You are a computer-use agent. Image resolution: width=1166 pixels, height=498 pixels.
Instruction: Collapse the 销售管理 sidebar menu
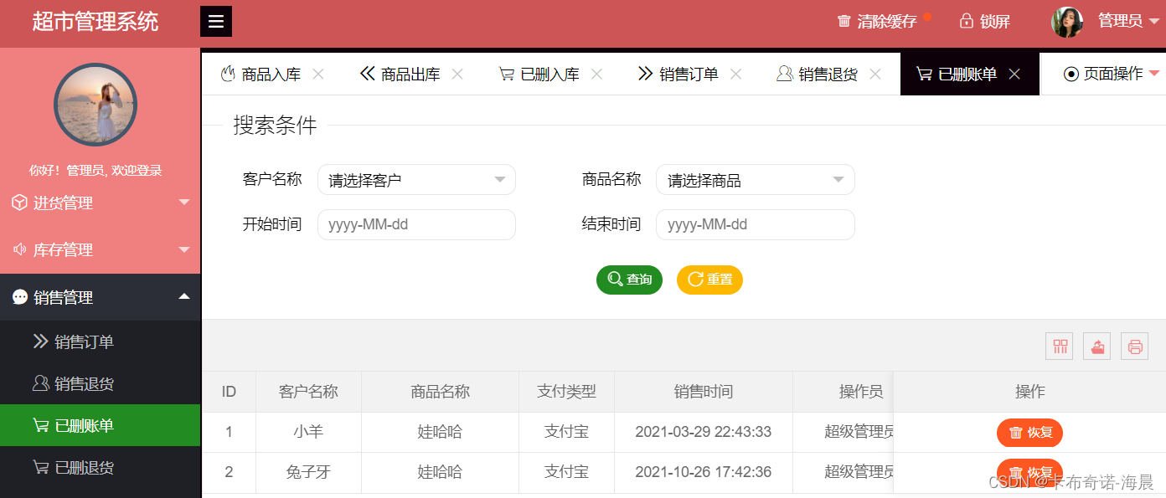[101, 297]
